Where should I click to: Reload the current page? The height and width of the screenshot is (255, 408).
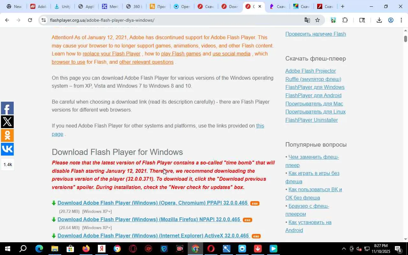pyautogui.click(x=30, y=20)
